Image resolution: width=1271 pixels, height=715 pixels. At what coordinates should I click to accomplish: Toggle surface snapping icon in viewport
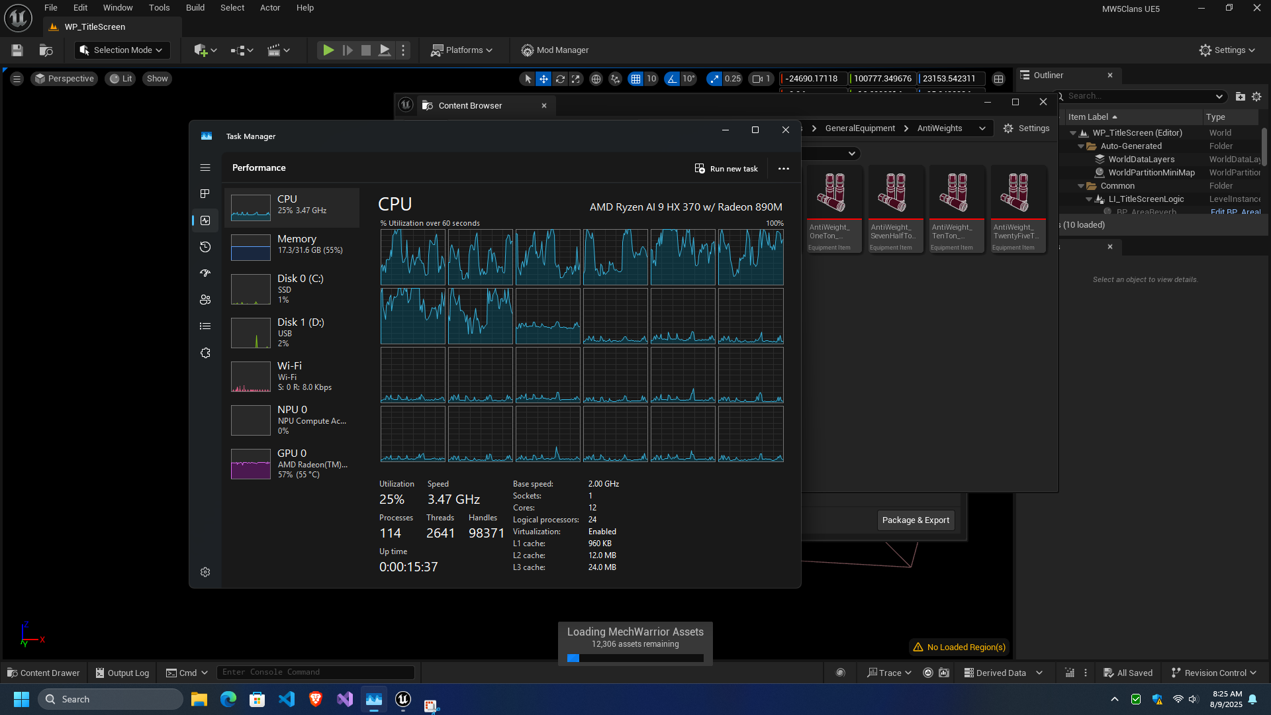pos(615,79)
